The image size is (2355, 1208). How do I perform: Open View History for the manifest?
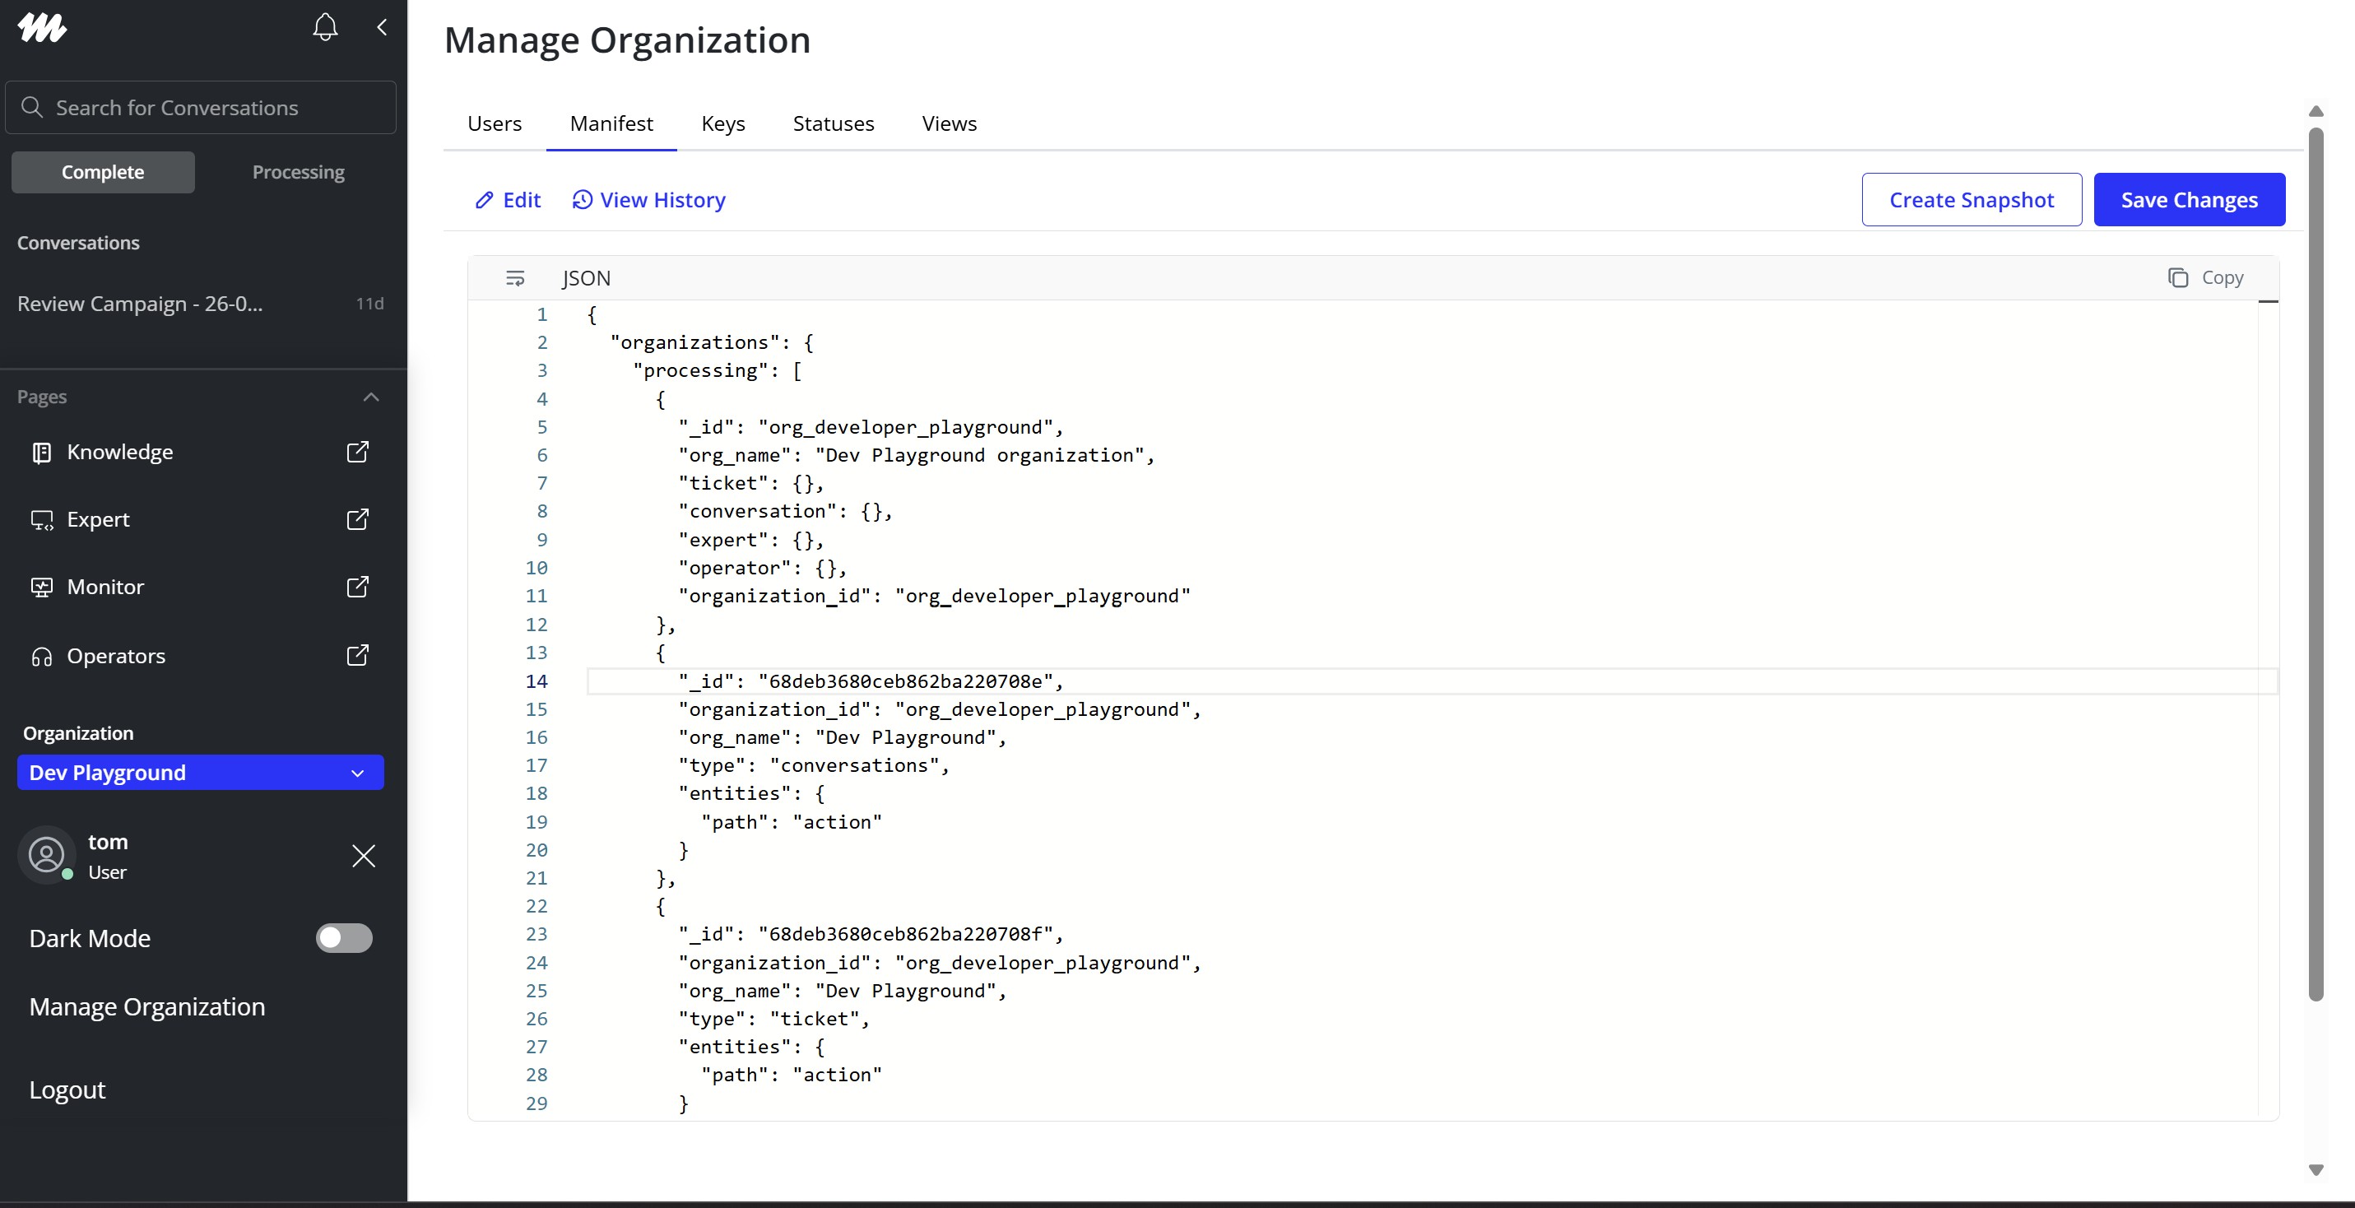pos(649,199)
